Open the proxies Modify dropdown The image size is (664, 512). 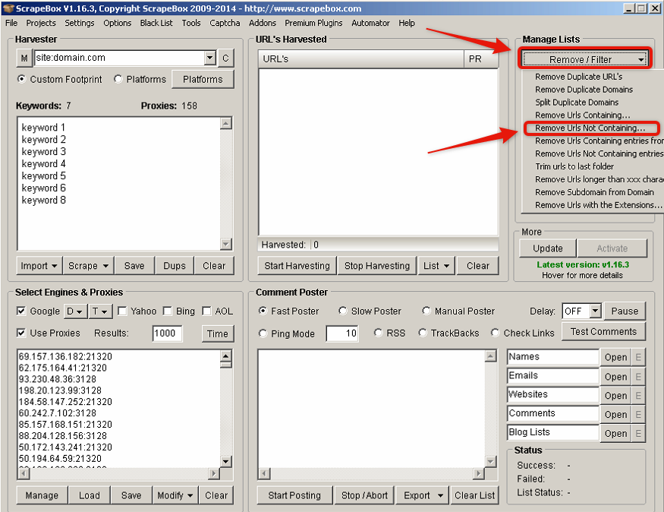(175, 495)
